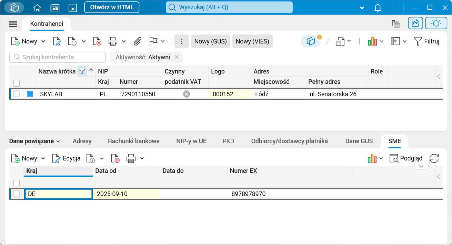Click the BC icon in the title bar
This screenshot has height=245, width=452.
tap(73, 8)
